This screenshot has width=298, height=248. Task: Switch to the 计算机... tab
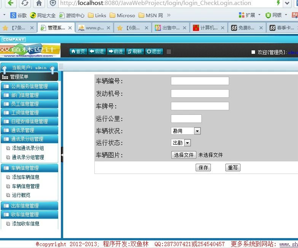tap(209, 28)
